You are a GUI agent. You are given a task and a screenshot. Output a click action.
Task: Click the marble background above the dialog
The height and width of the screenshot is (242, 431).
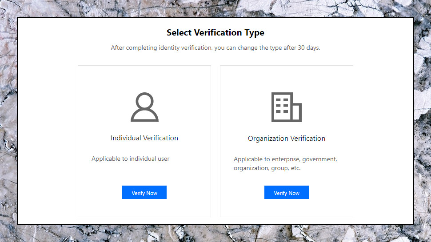(215, 8)
